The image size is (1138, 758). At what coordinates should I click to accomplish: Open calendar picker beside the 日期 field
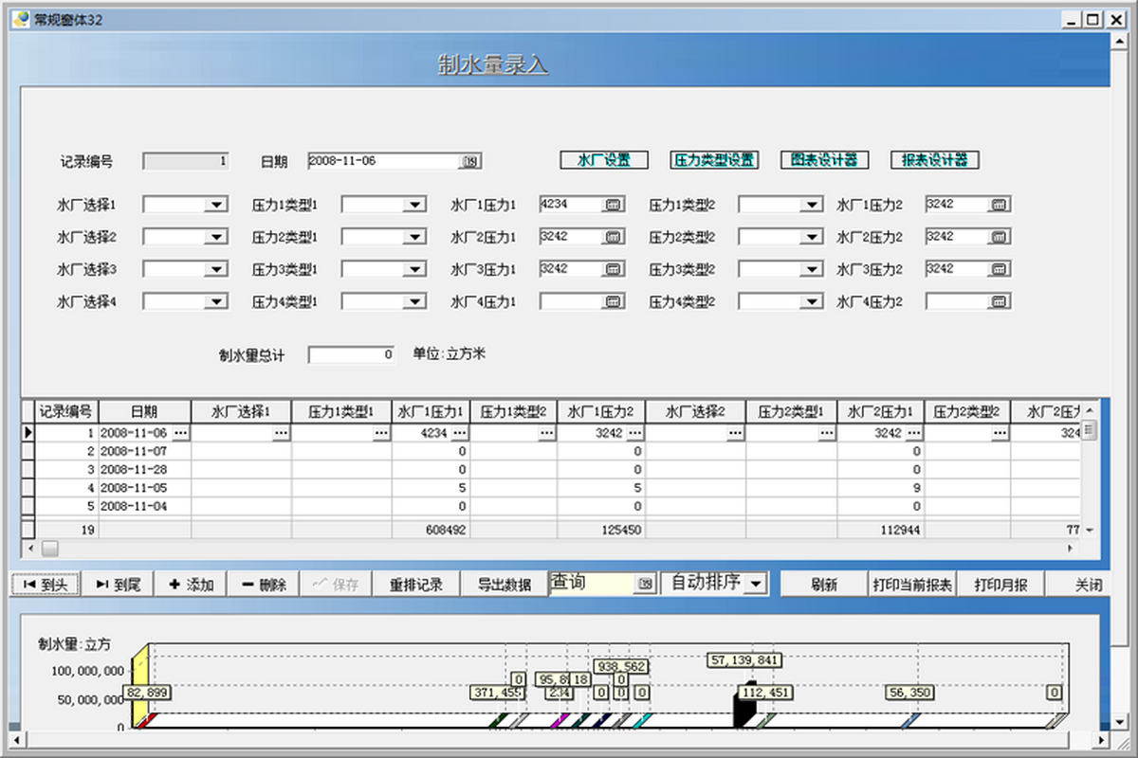pos(470,161)
